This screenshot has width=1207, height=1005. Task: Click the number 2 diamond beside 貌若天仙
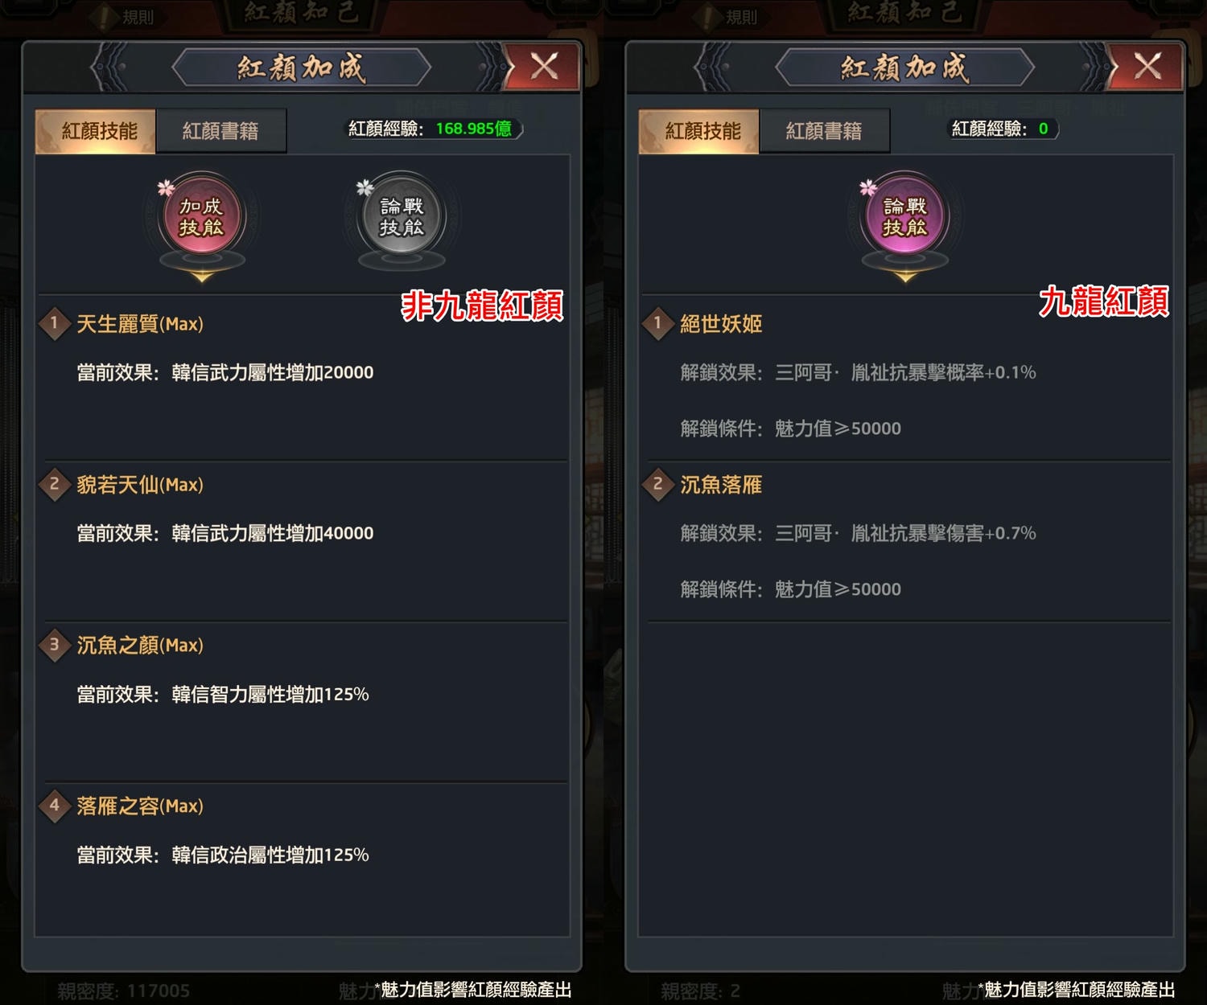click(x=55, y=485)
